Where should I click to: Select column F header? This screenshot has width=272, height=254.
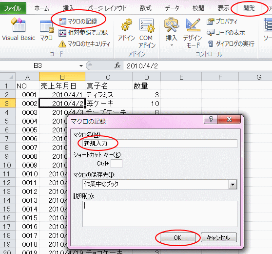(220, 77)
